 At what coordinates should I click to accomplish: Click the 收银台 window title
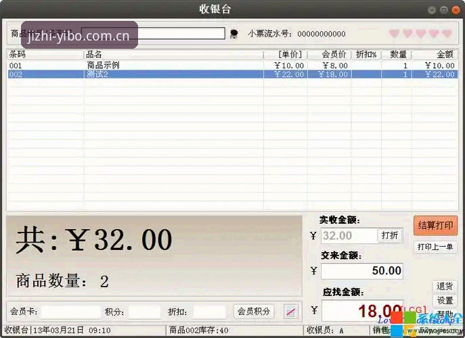click(215, 9)
